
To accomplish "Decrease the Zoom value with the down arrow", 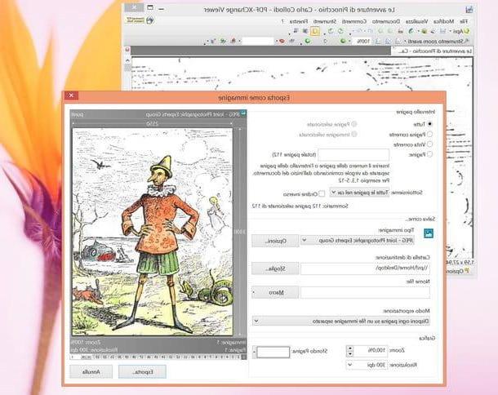I will point(350,353).
